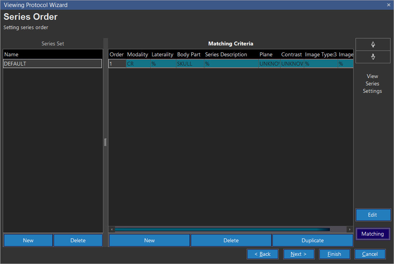Click the horizontal scrollbar left arrow
This screenshot has height=264, width=394.
coord(112,229)
